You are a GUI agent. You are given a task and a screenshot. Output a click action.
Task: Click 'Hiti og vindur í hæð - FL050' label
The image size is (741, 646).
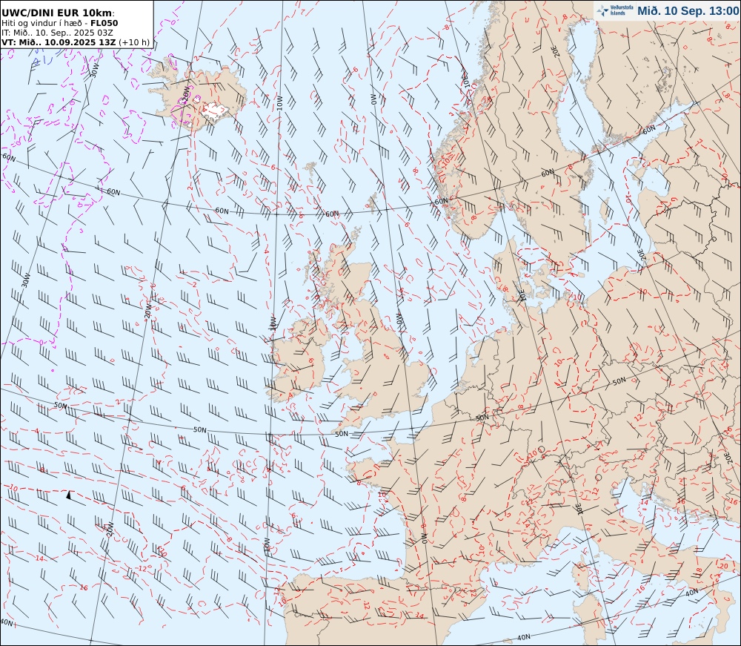tap(60, 23)
